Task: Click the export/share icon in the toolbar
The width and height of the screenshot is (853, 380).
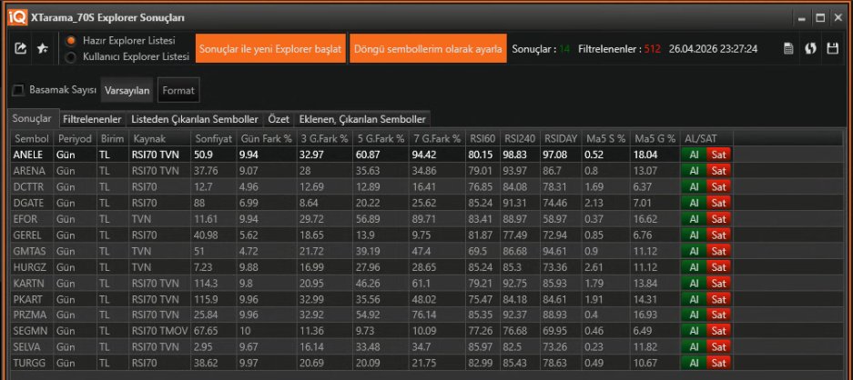Action: point(20,49)
